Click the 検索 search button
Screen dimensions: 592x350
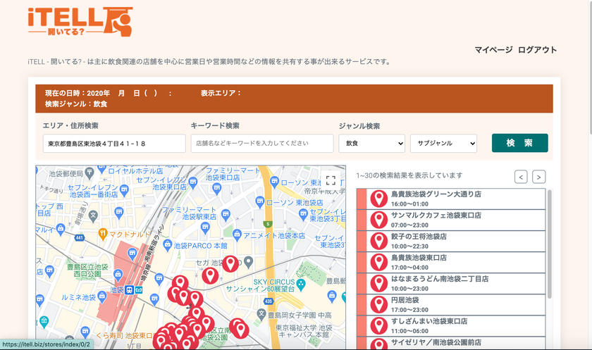520,143
